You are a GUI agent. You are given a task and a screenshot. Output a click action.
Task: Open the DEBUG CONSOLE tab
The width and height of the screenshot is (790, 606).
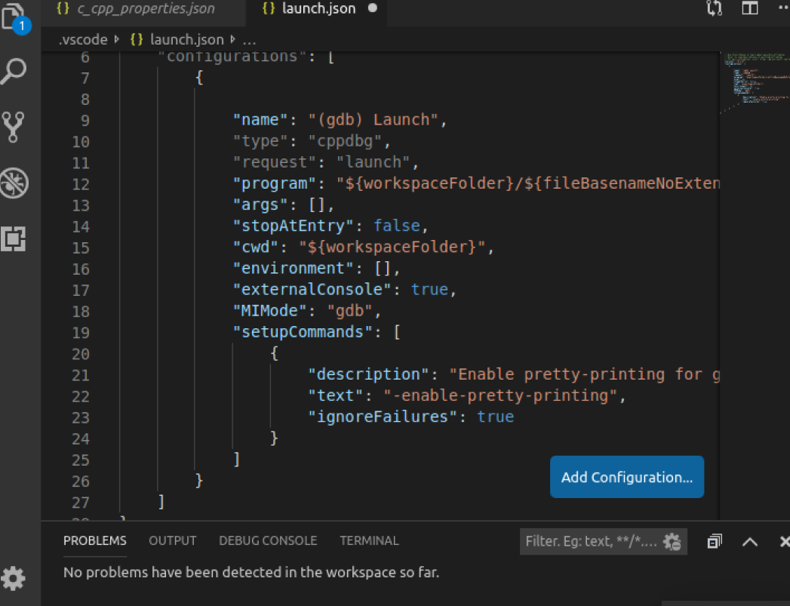coord(268,540)
